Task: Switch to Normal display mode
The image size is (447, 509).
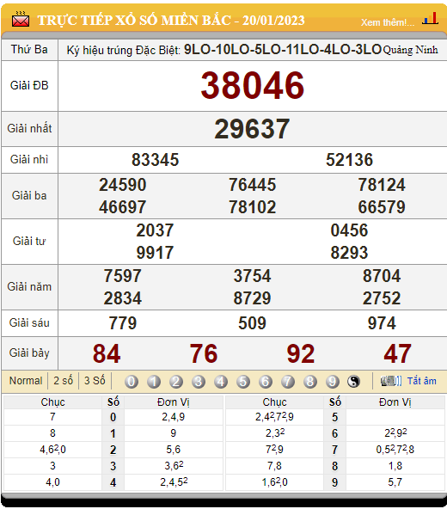Action: pyautogui.click(x=26, y=380)
